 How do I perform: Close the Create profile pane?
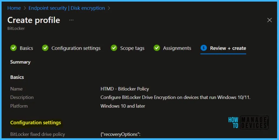click(270, 20)
